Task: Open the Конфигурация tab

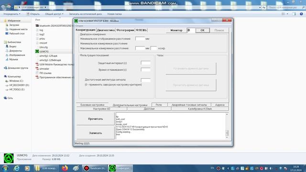Action: [86, 30]
